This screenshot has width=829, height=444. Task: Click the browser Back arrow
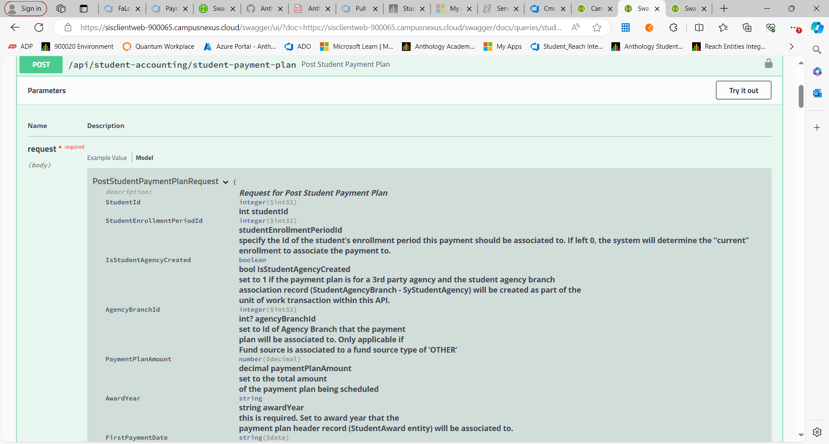[15, 28]
